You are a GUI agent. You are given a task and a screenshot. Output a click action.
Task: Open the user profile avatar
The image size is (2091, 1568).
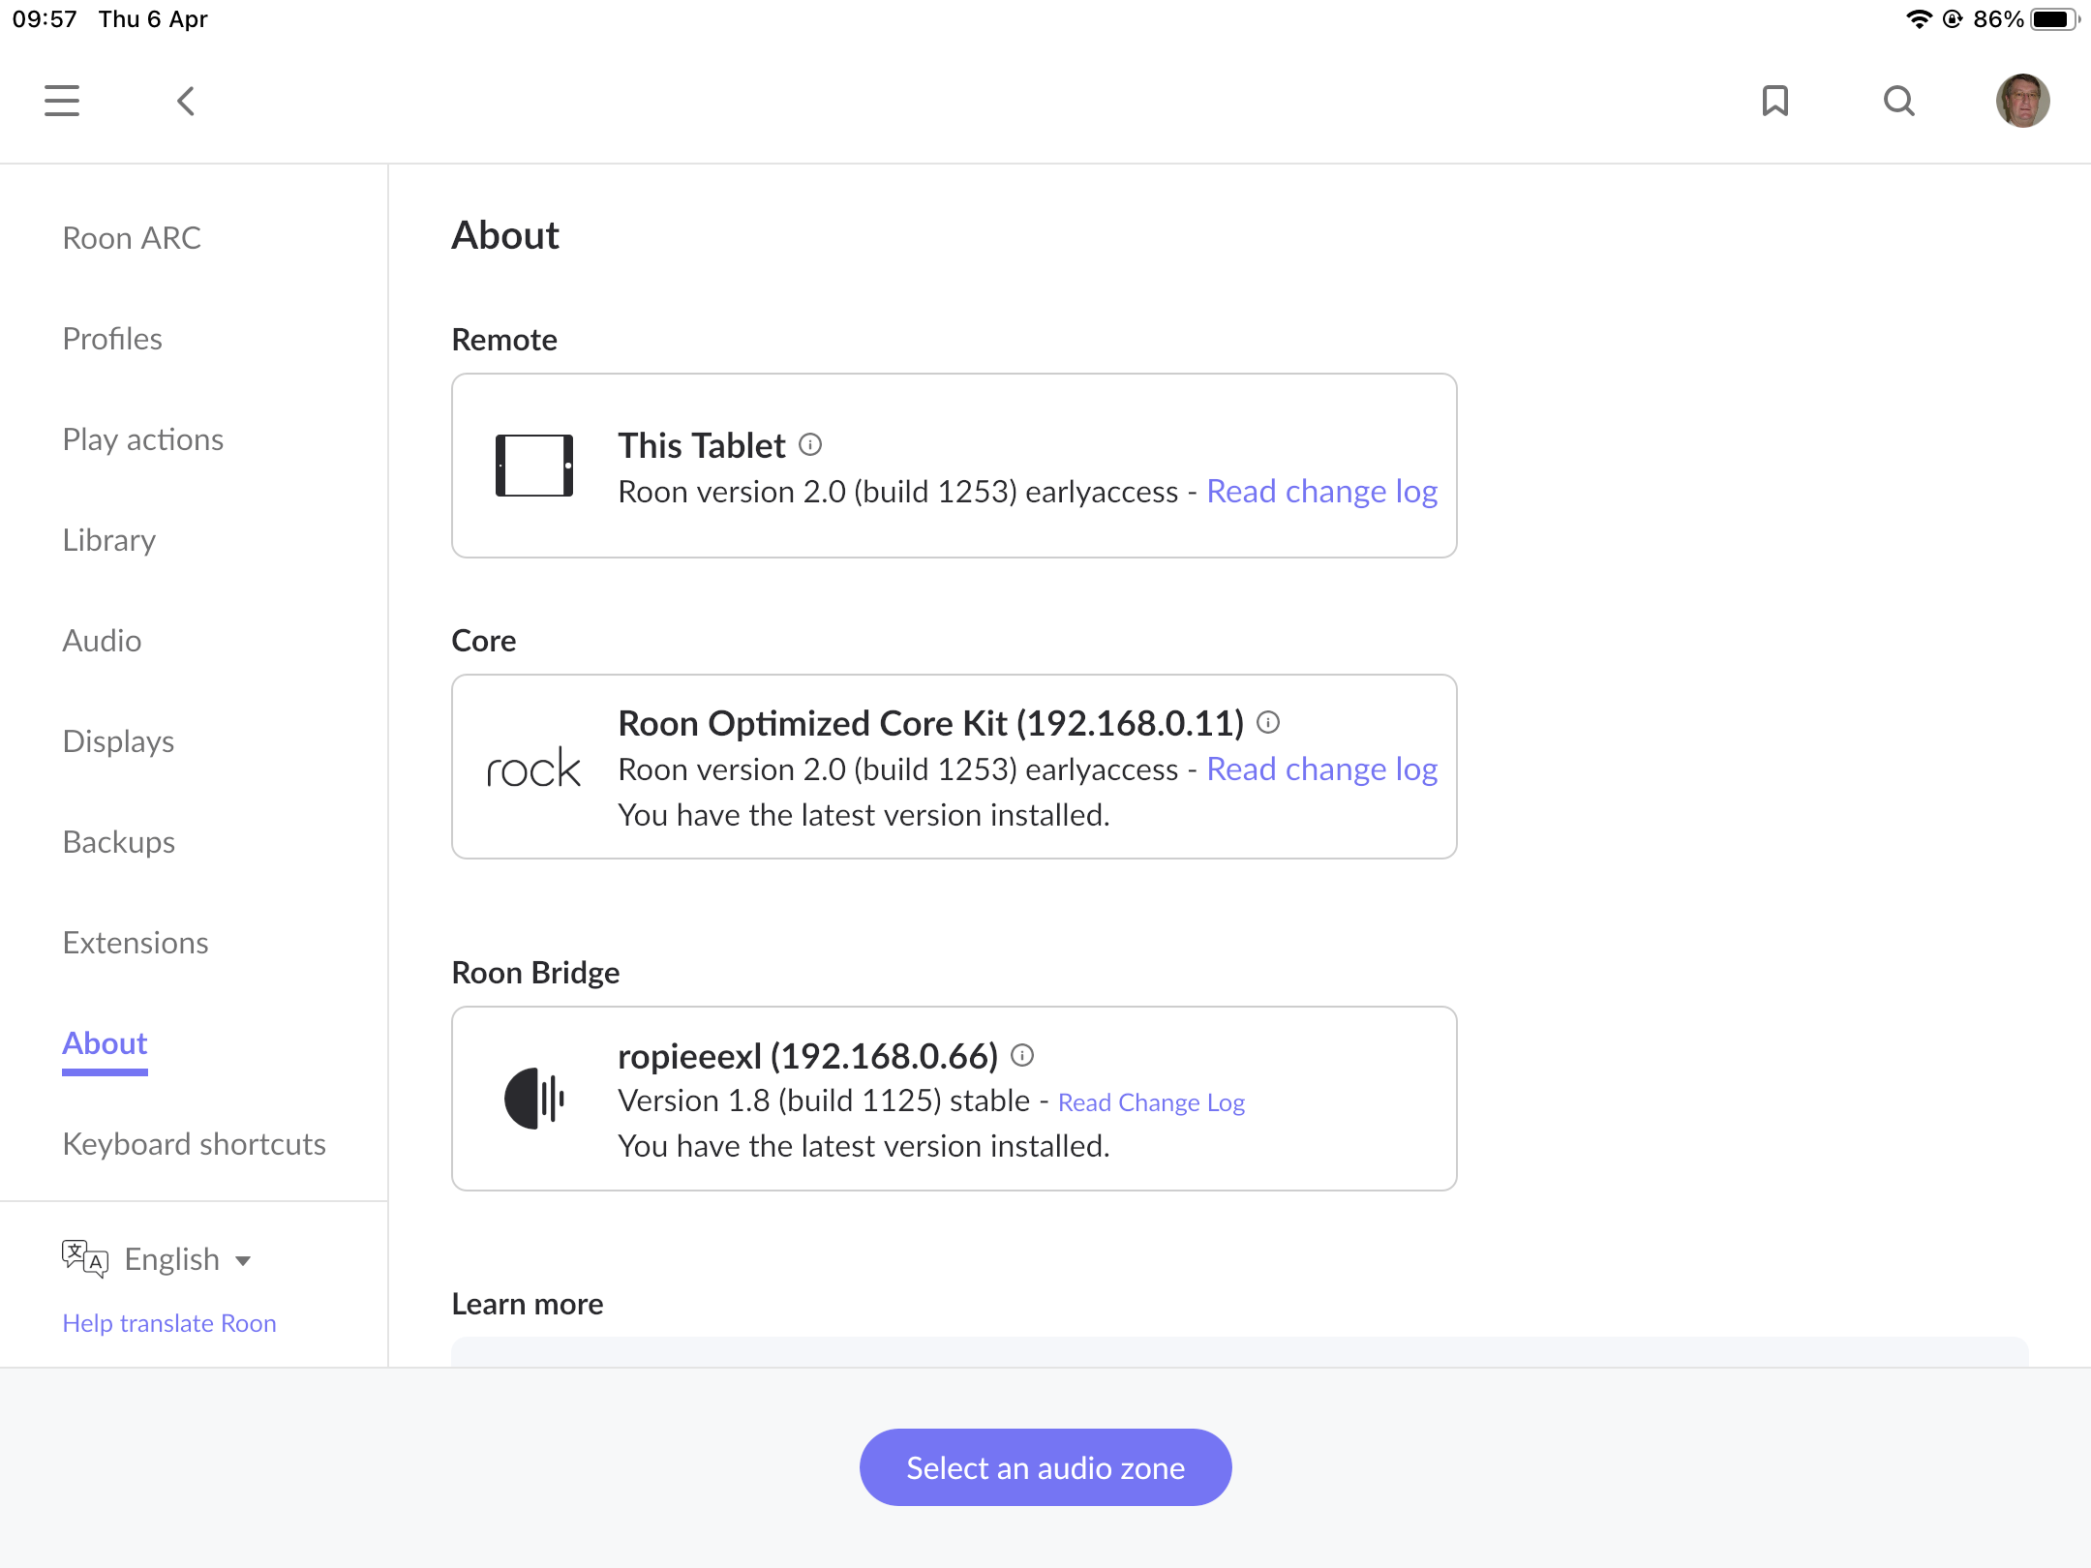click(2022, 101)
